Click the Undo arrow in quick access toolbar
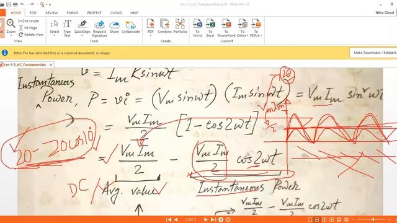The width and height of the screenshot is (397, 223). 22,4
